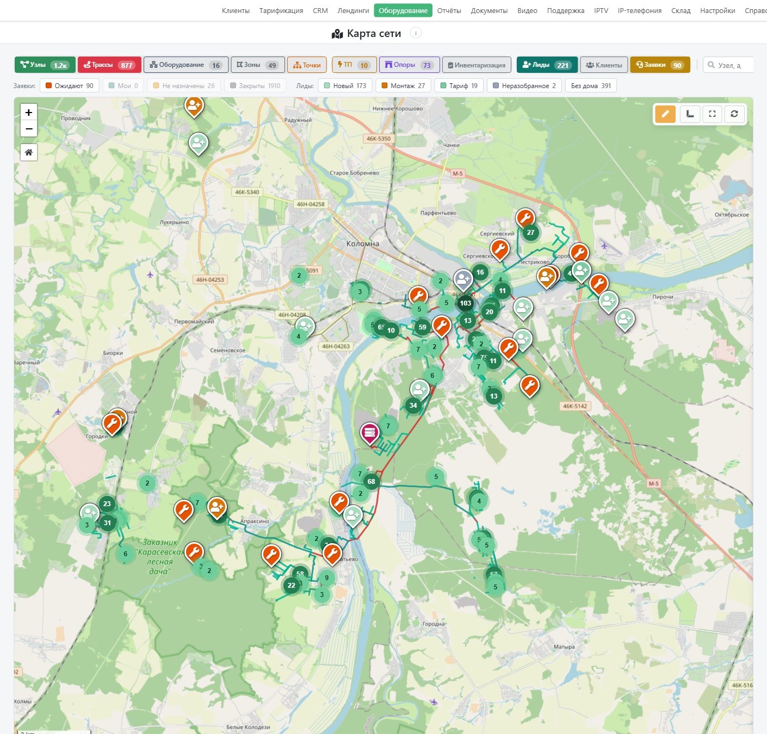Filter leads by Новый 173
Image resolution: width=767 pixels, height=734 pixels.
[x=345, y=86]
